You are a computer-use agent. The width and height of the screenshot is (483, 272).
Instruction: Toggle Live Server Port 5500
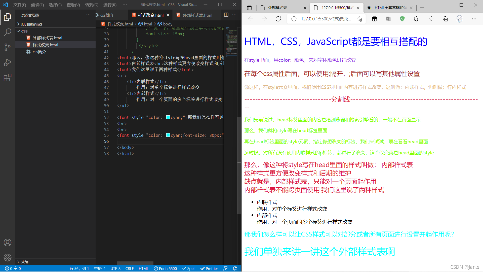coord(165,268)
